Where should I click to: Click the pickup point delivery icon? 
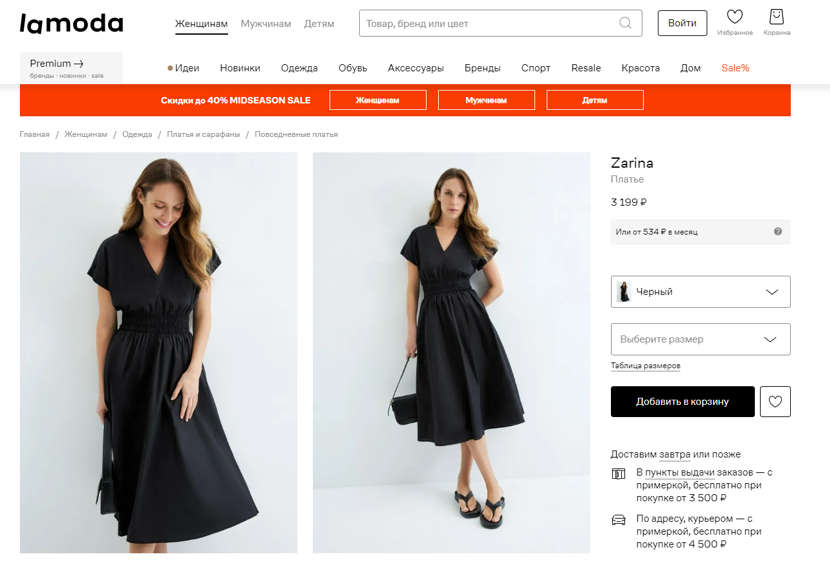619,474
